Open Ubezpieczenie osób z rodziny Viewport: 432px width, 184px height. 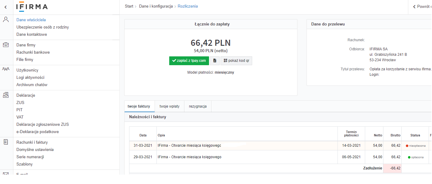(43, 27)
